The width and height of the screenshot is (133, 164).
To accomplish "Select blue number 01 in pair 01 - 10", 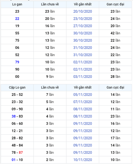I will click(14, 160).
